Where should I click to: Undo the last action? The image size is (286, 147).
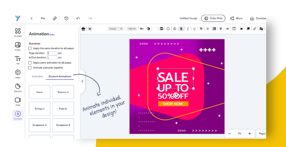click(78, 18)
